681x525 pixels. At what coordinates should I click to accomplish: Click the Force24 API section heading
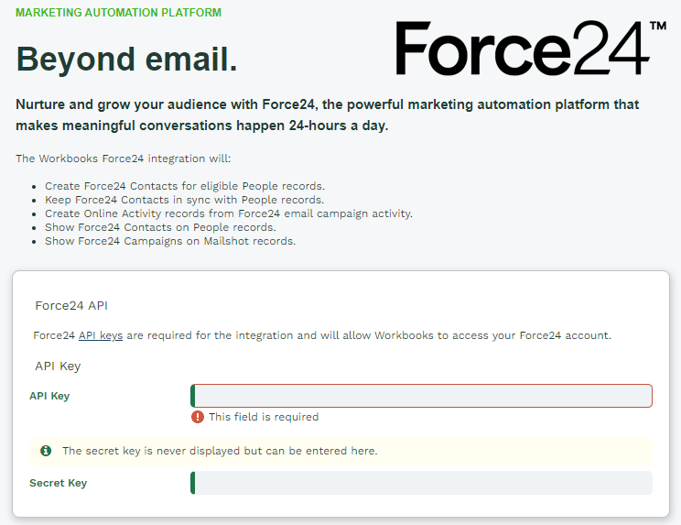point(71,305)
